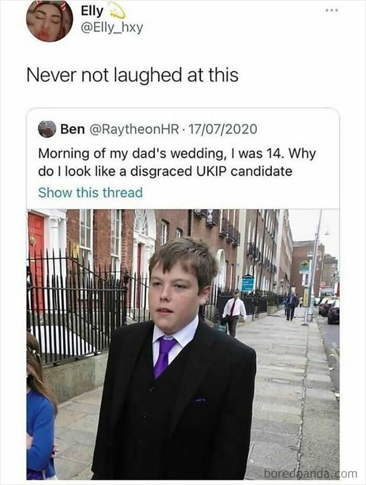This screenshot has width=366, height=485.
Task: Click Show this thread link
Action: pos(90,192)
